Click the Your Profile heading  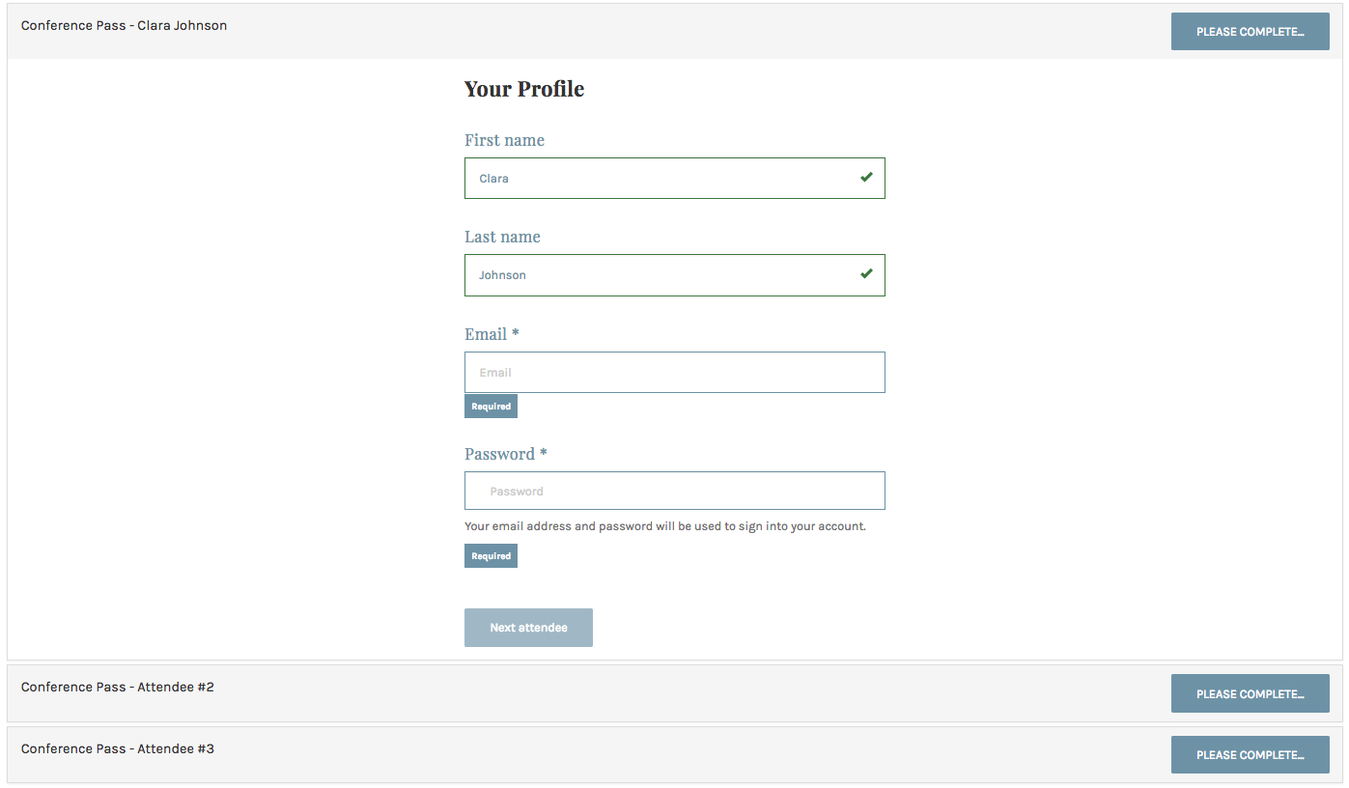(524, 89)
